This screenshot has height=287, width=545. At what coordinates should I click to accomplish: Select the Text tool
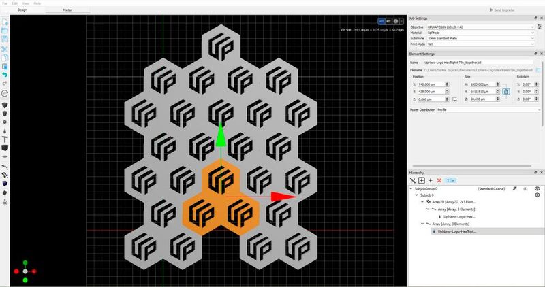coord(5,139)
